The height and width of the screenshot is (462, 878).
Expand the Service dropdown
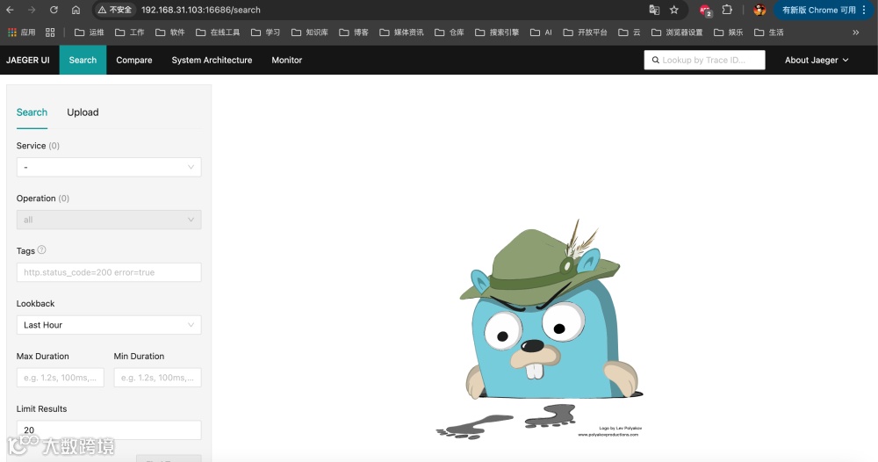coord(109,167)
